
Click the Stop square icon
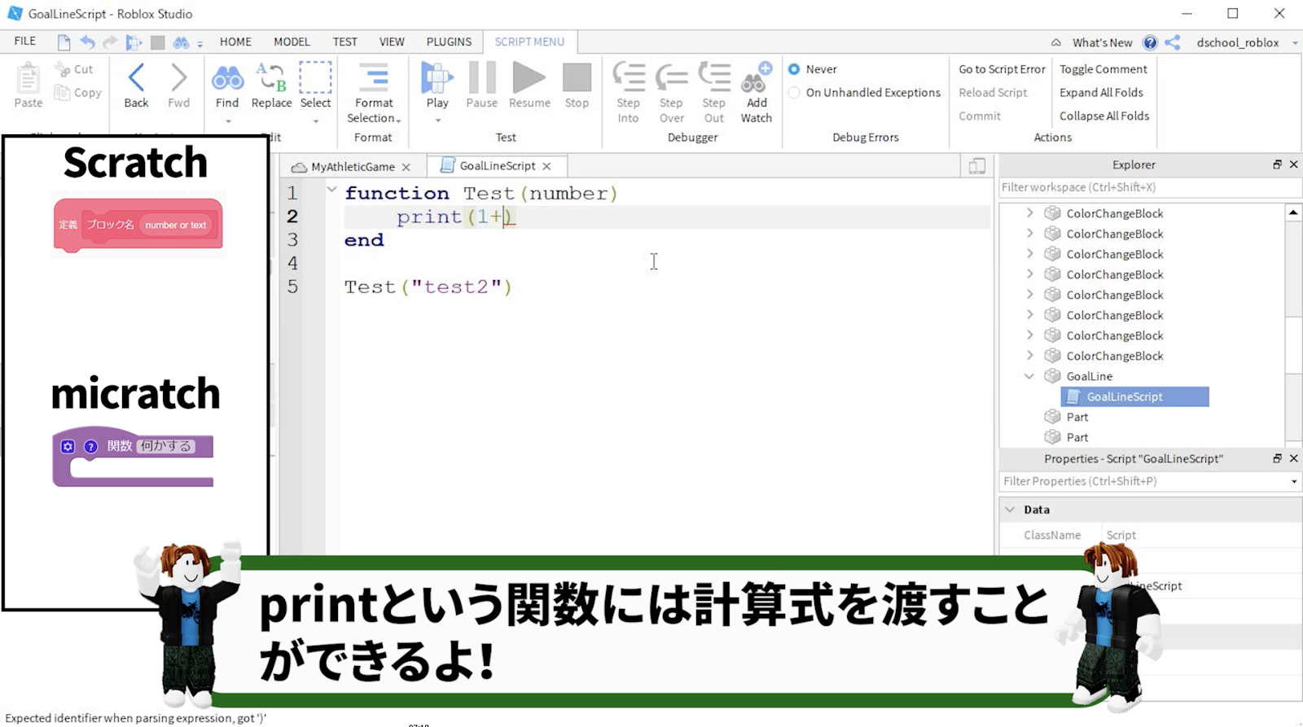click(x=577, y=79)
